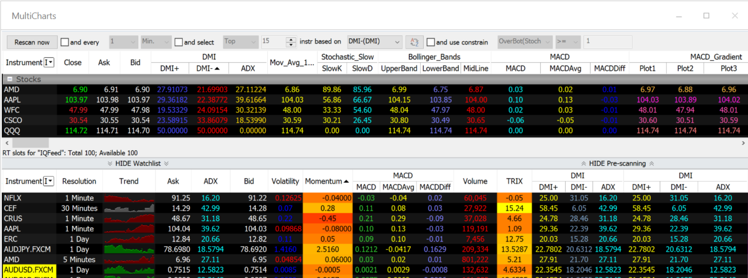Screen dimensions: 748x278
Task: Sort watchlist by Volatility column header
Action: (x=285, y=182)
